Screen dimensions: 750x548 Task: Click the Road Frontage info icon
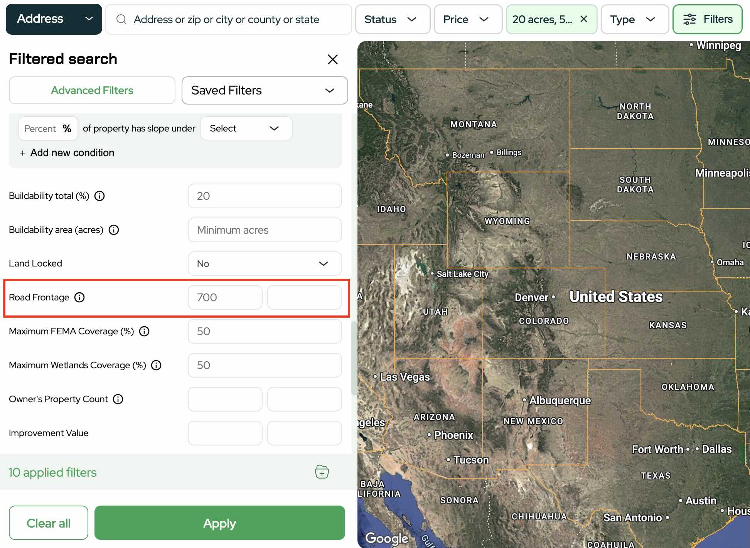[x=79, y=297]
